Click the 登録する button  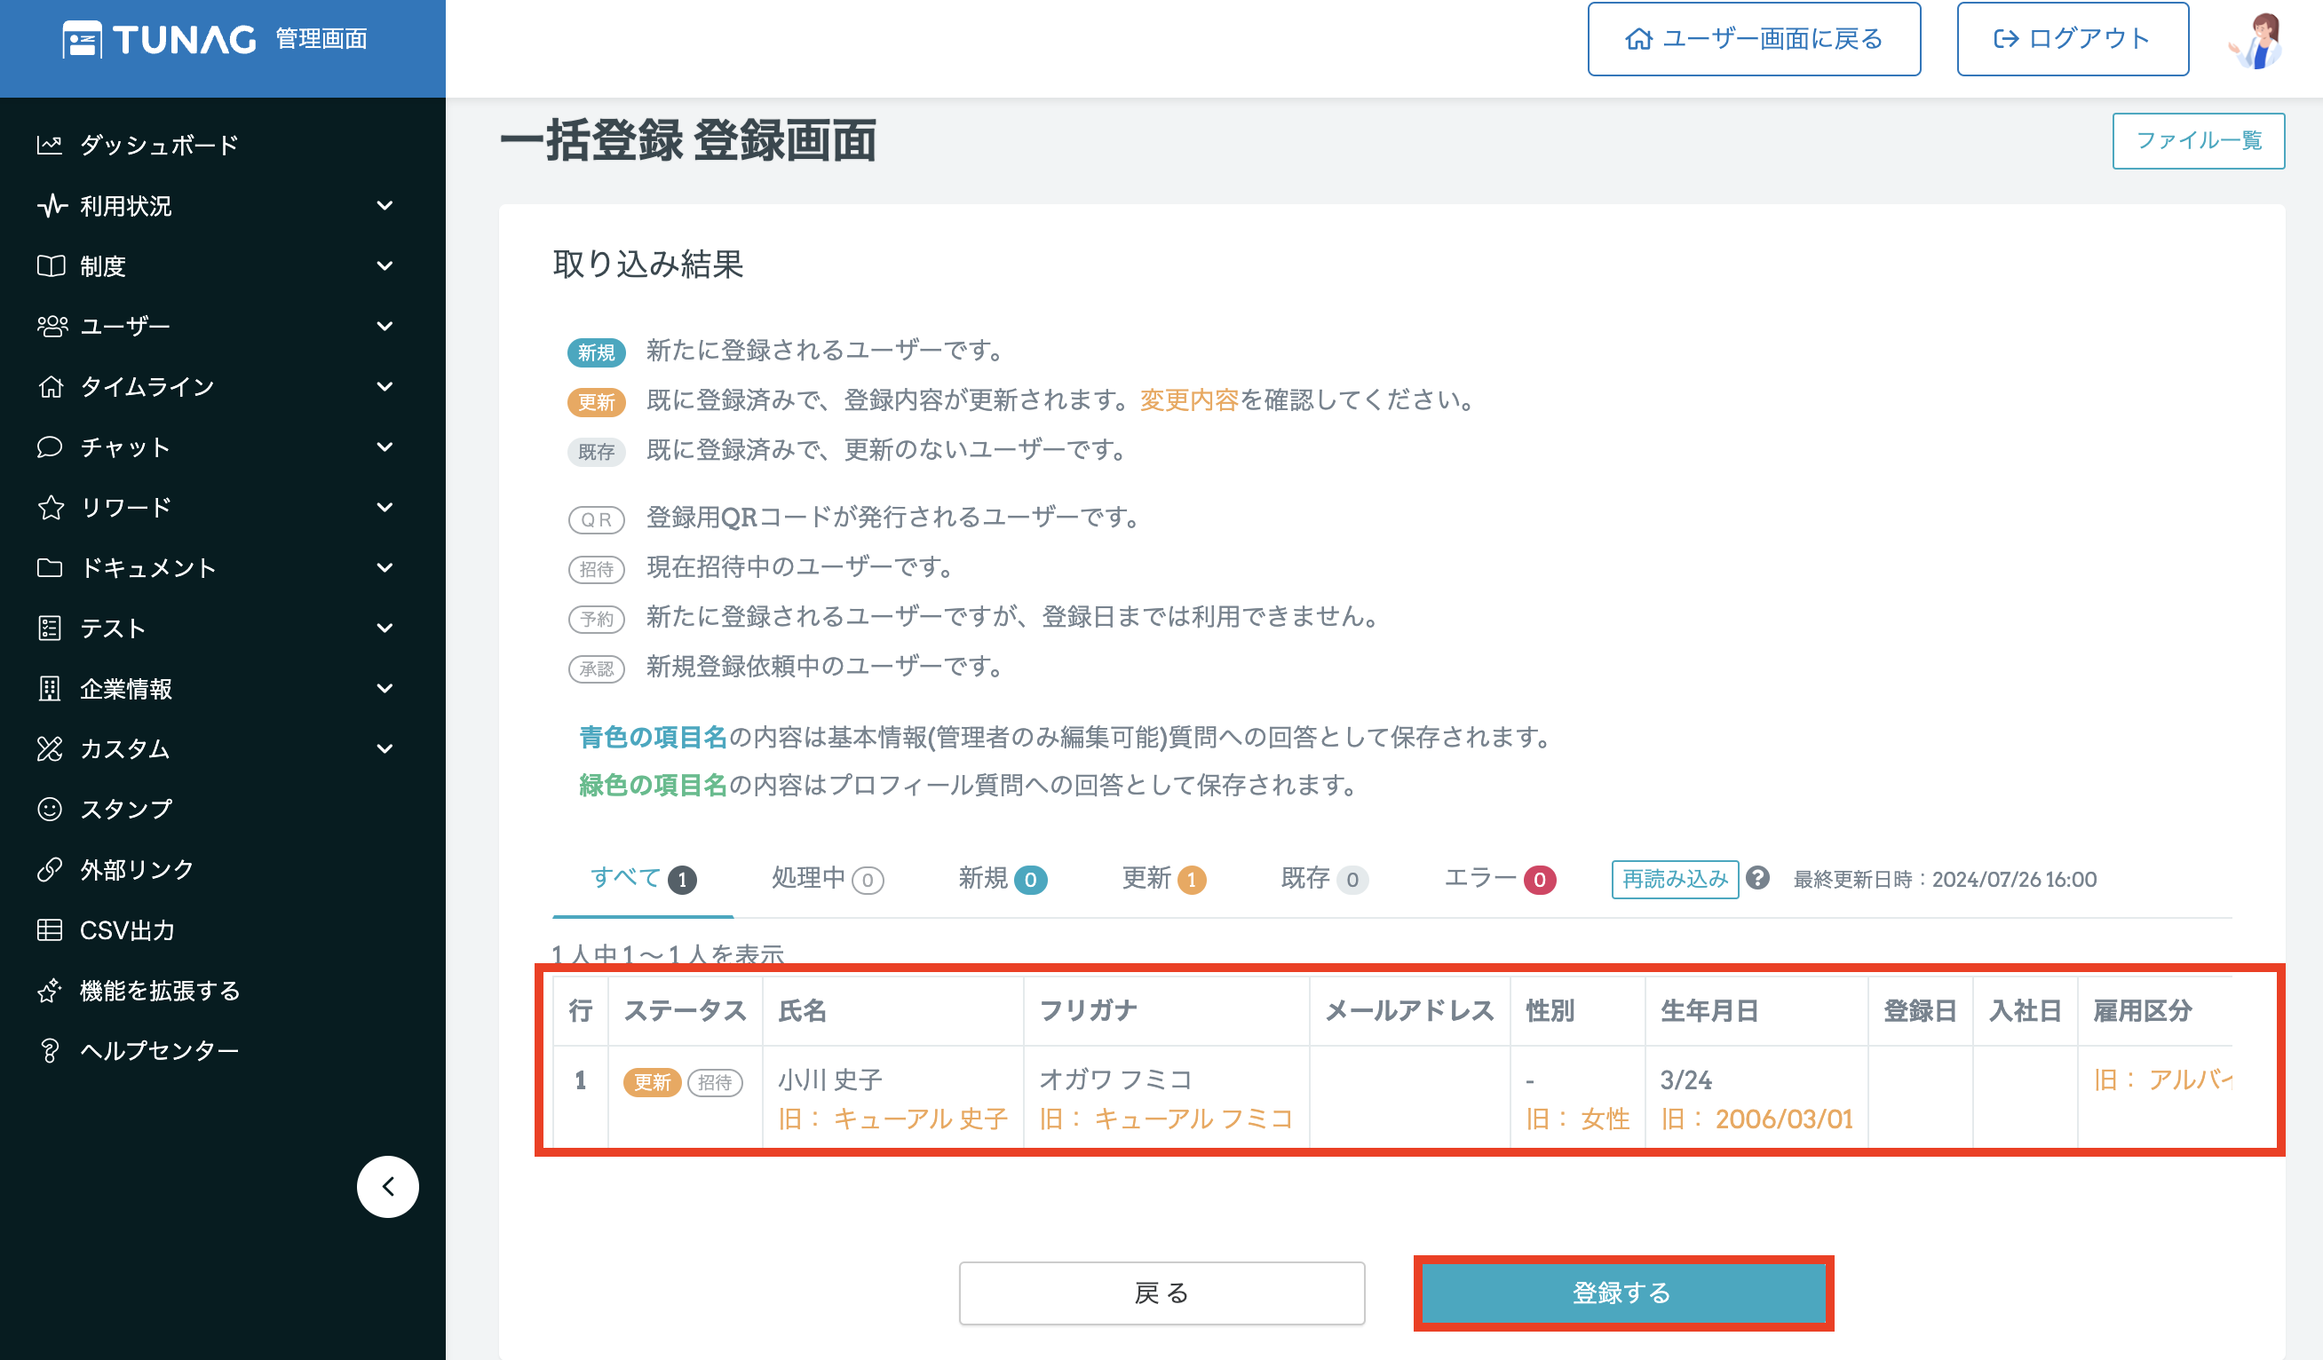pyautogui.click(x=1622, y=1293)
